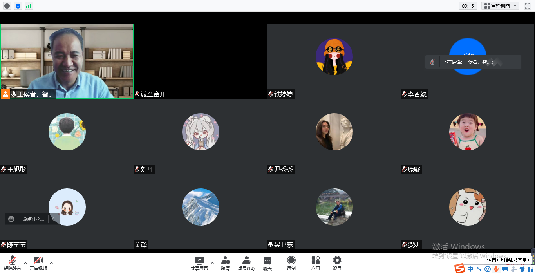Click the 陈莹莹 name label

pyautogui.click(x=16, y=244)
